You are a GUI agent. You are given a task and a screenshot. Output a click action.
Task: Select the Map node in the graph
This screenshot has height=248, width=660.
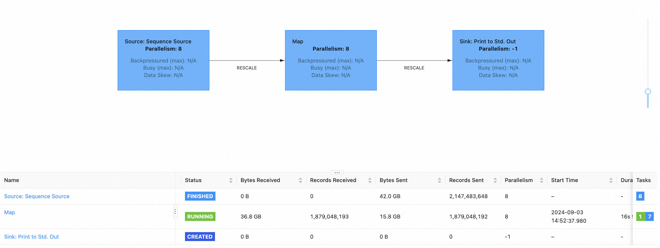pyautogui.click(x=331, y=60)
